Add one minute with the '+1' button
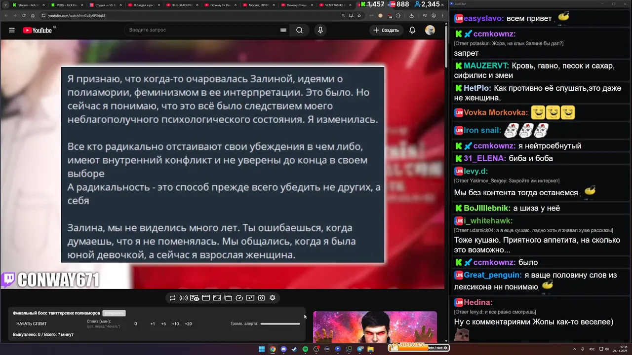The width and height of the screenshot is (632, 355). 153,324
